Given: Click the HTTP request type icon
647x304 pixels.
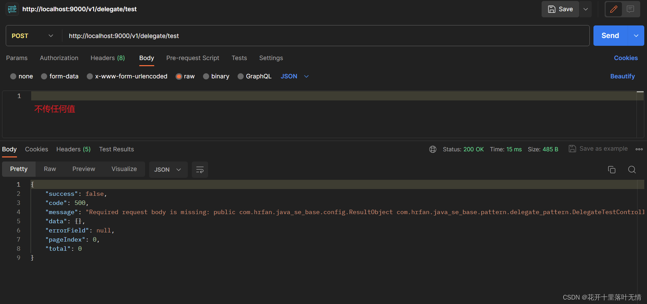Looking at the screenshot, I should point(12,9).
